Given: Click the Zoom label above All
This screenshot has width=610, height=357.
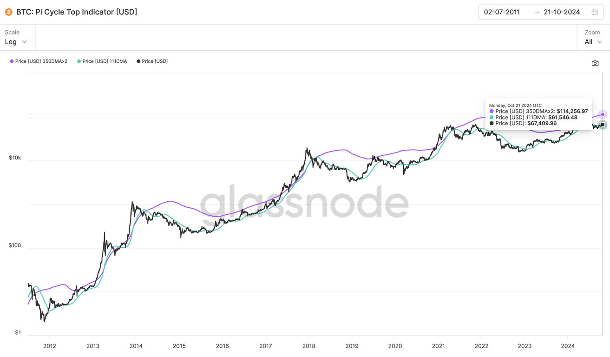Looking at the screenshot, I should coord(592,32).
